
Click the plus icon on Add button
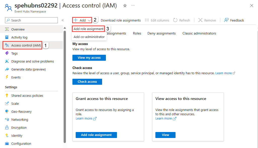tap(75, 20)
